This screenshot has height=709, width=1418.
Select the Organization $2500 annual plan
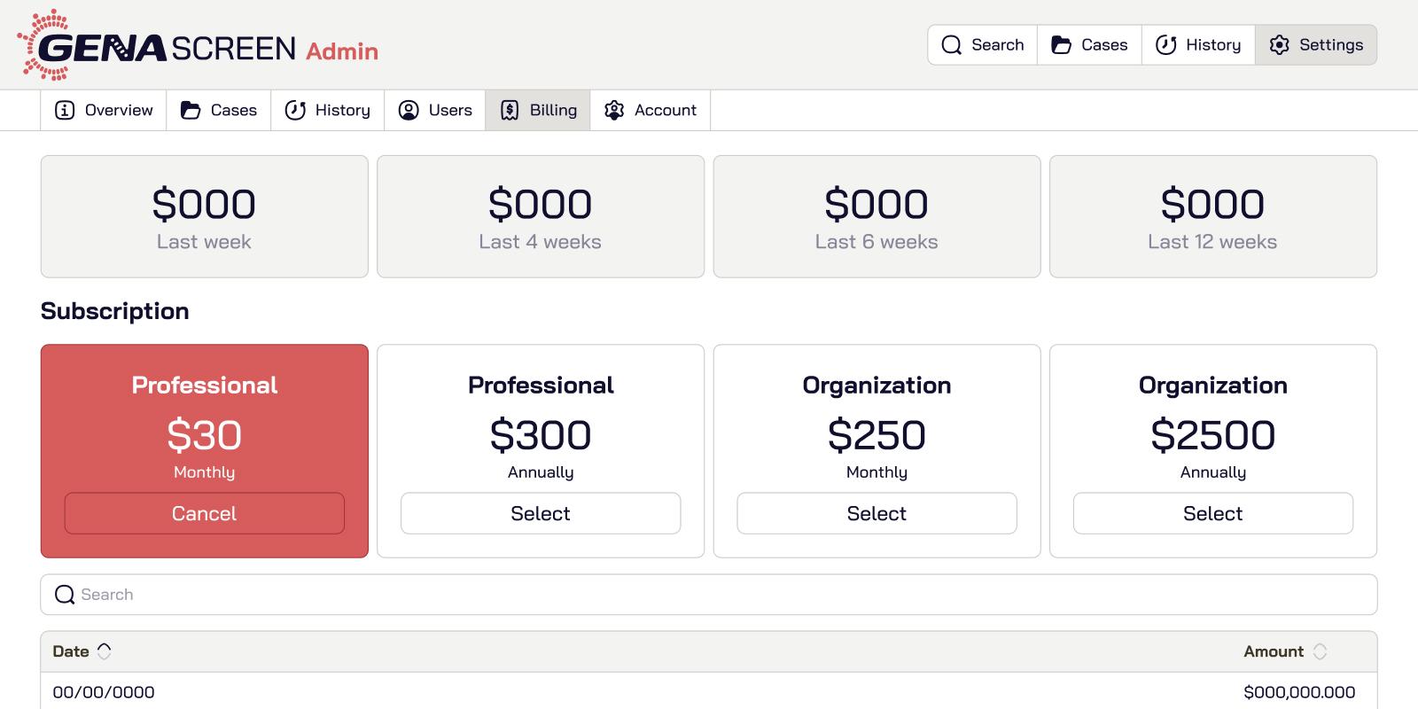[1212, 513]
